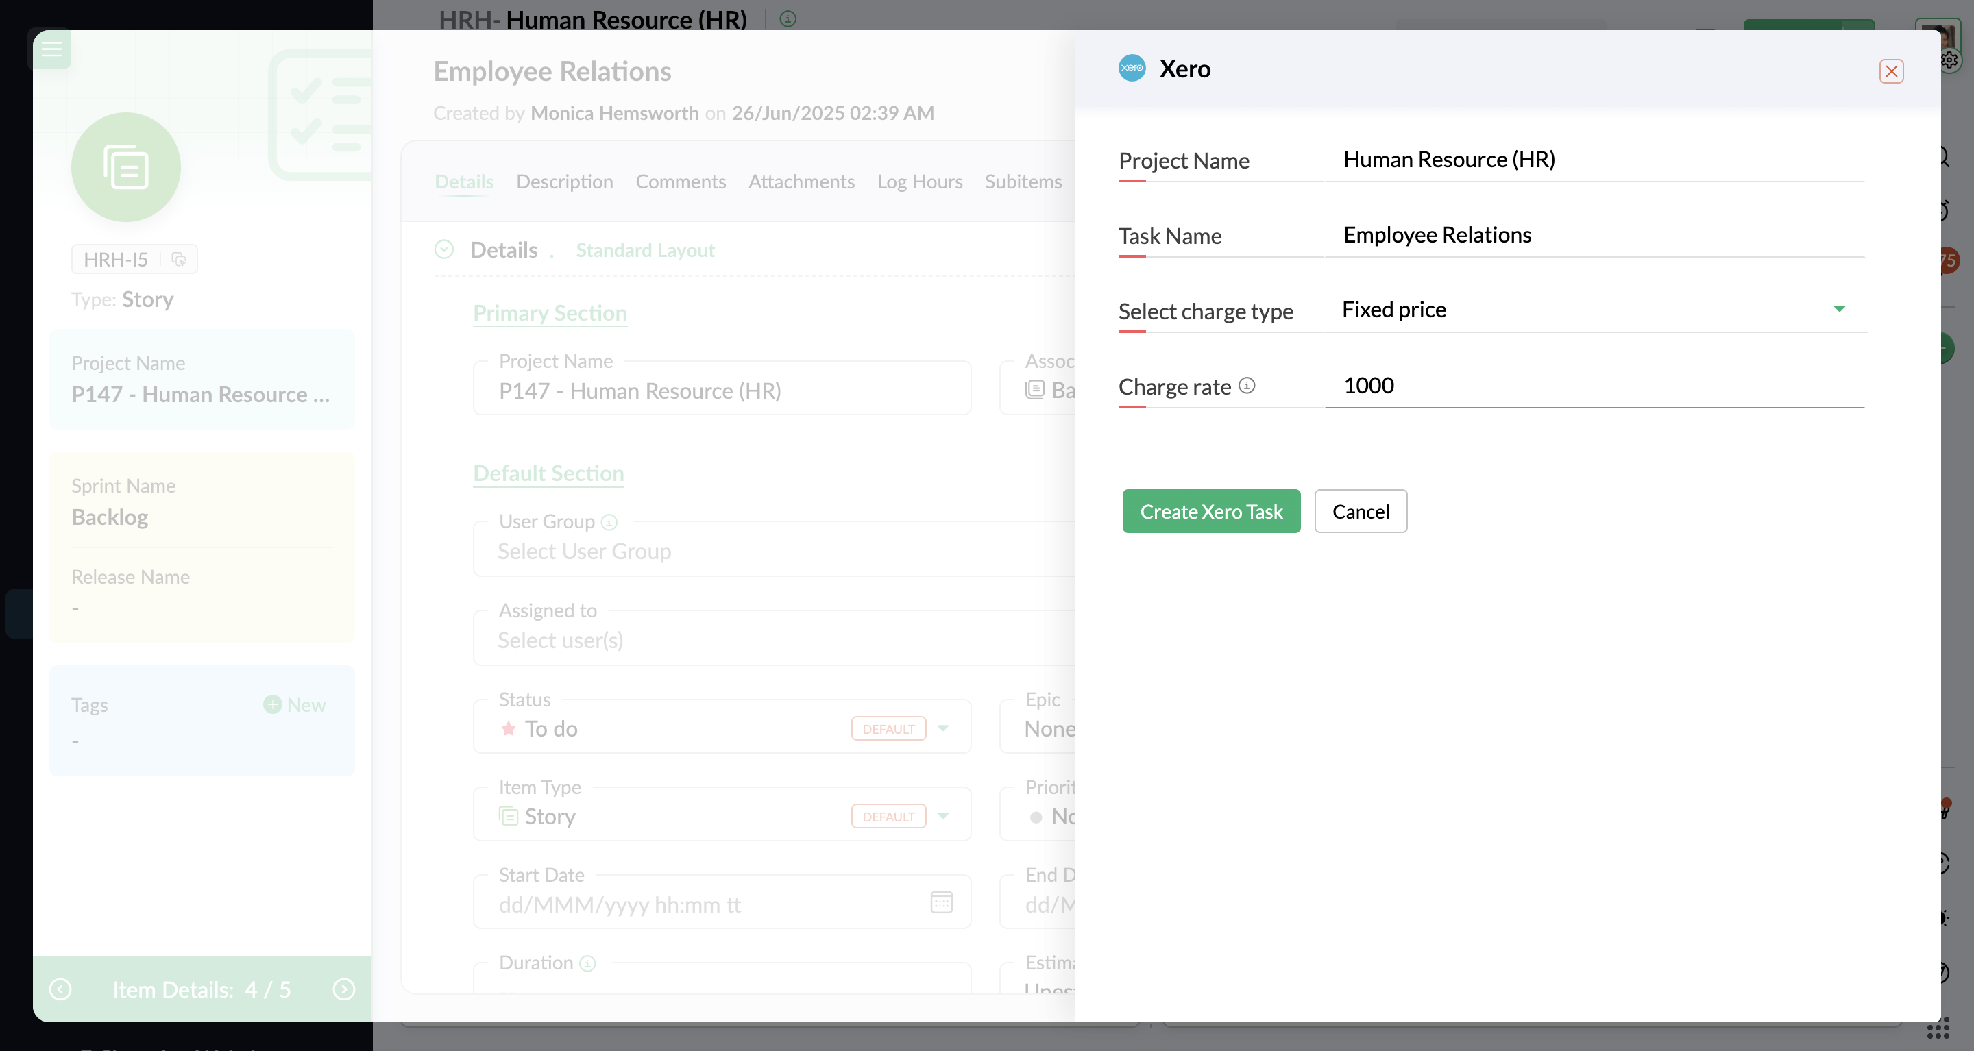Click the Charge rate input field
The width and height of the screenshot is (1974, 1051).
[1594, 385]
